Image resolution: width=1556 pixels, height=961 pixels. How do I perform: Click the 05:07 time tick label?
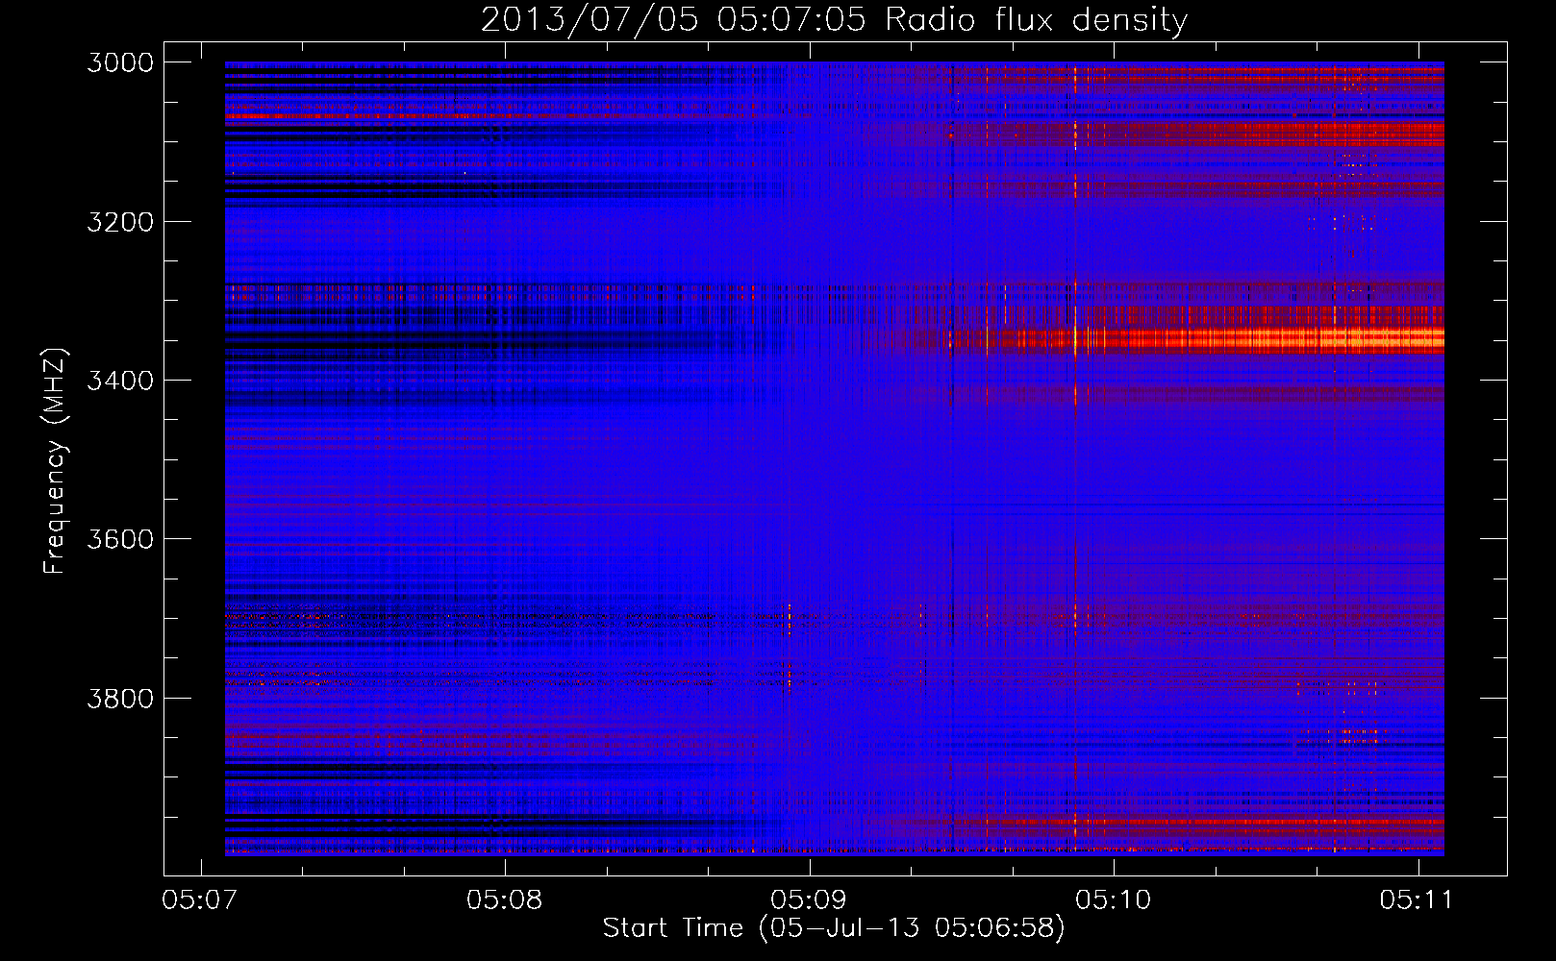[x=199, y=899]
